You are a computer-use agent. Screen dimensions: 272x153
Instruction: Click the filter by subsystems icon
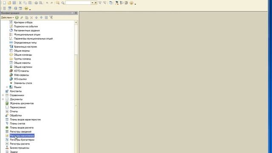click(51, 17)
